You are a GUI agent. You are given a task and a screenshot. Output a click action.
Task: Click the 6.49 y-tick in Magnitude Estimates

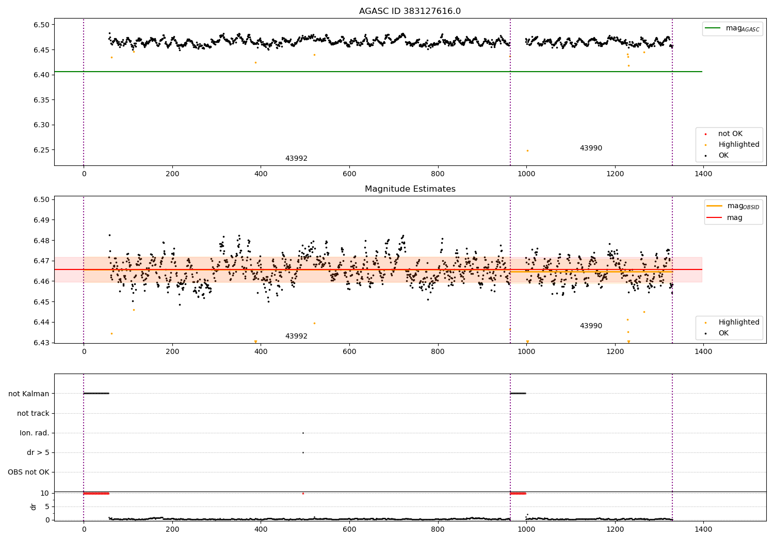[41, 220]
